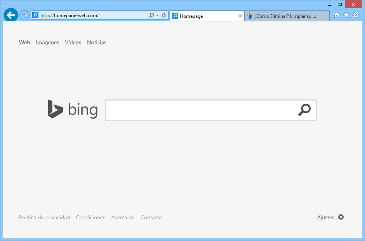
Task: Click the address bar search magnifier
Action: (151, 16)
